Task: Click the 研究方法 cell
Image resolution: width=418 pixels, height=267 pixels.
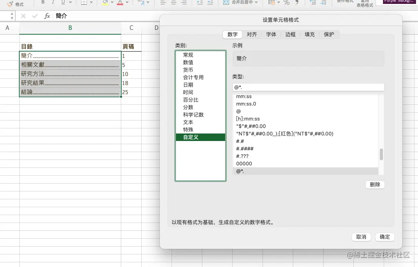Action: click(x=70, y=74)
